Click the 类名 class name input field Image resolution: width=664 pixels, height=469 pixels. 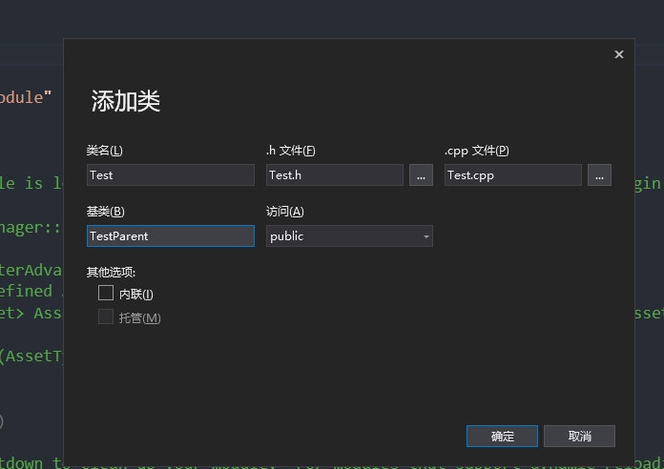point(170,174)
